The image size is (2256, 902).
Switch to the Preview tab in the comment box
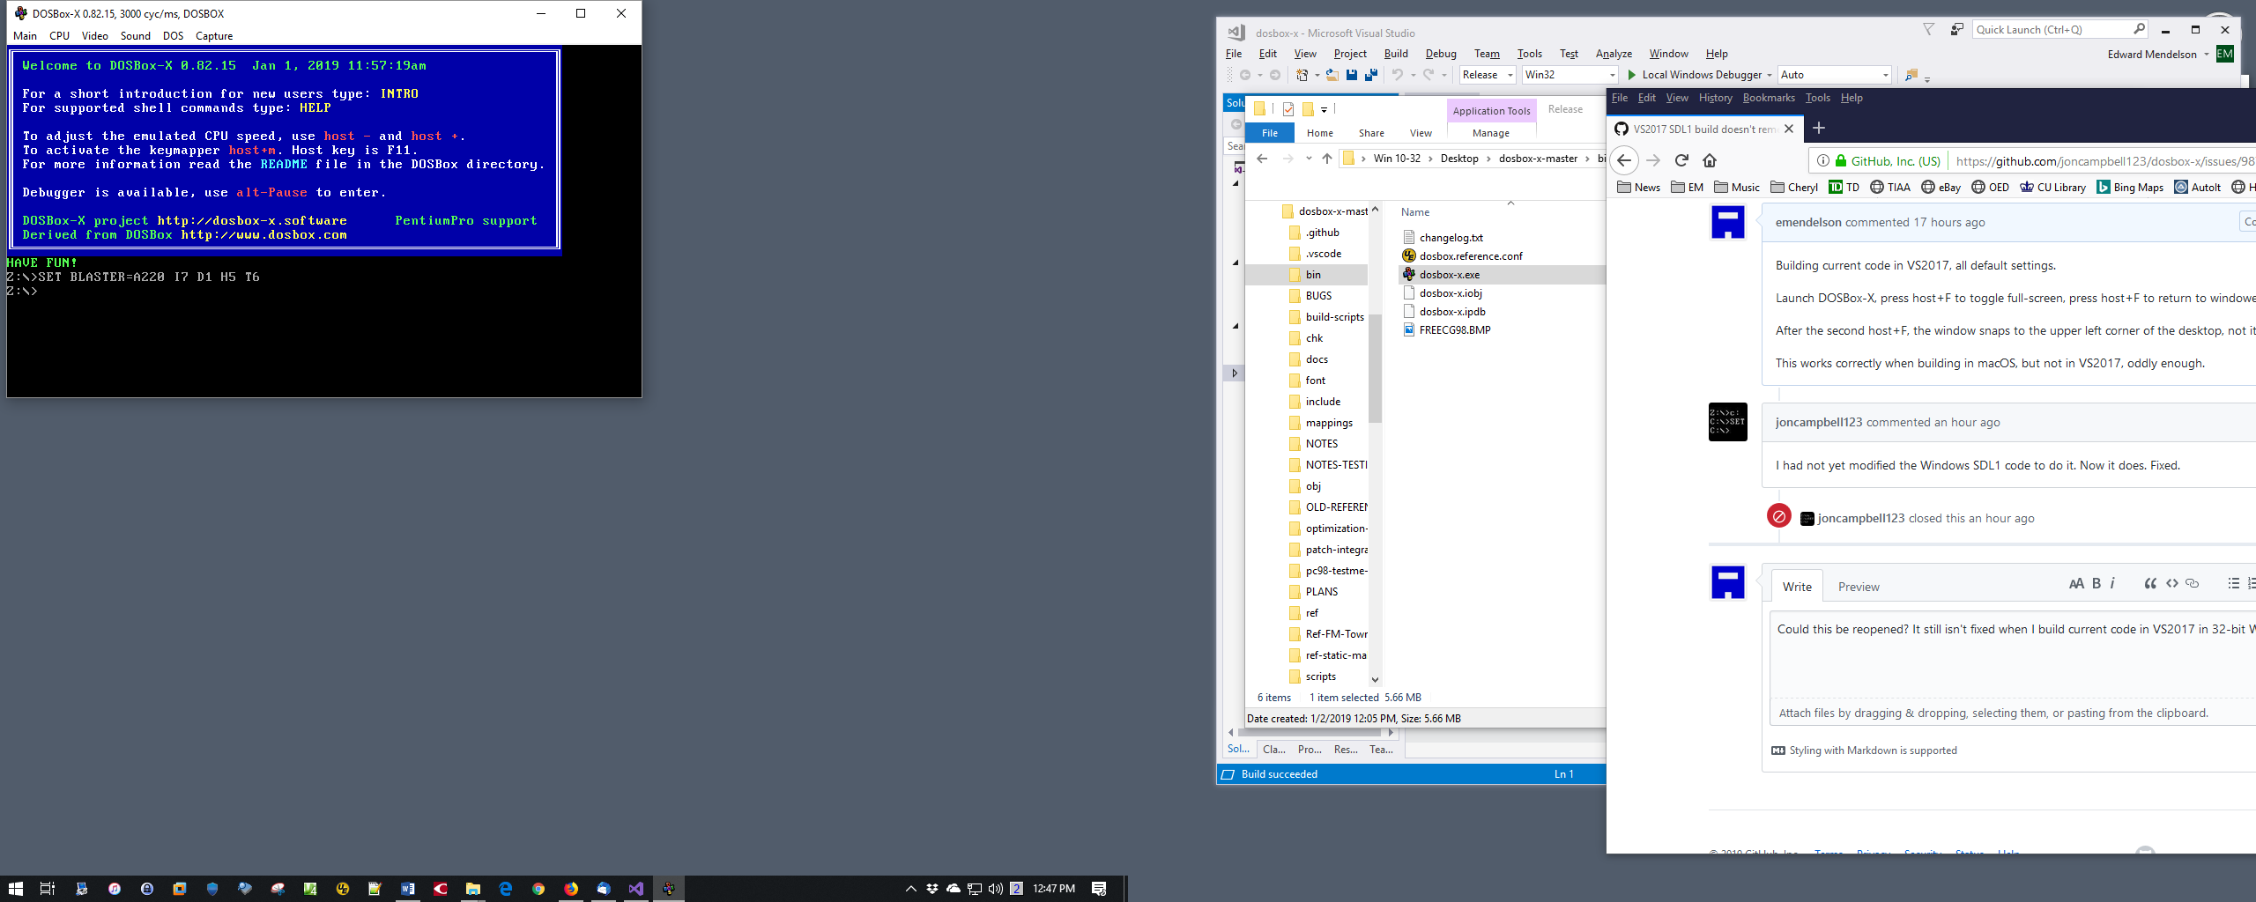1858,586
